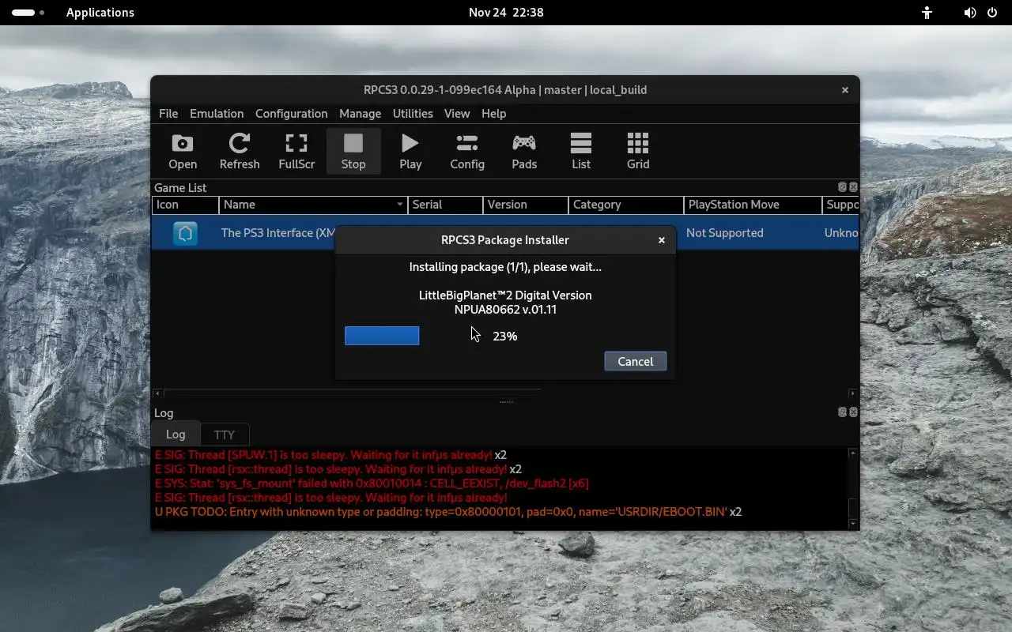Float the Log panel
The height and width of the screenshot is (632, 1012).
[x=842, y=412]
